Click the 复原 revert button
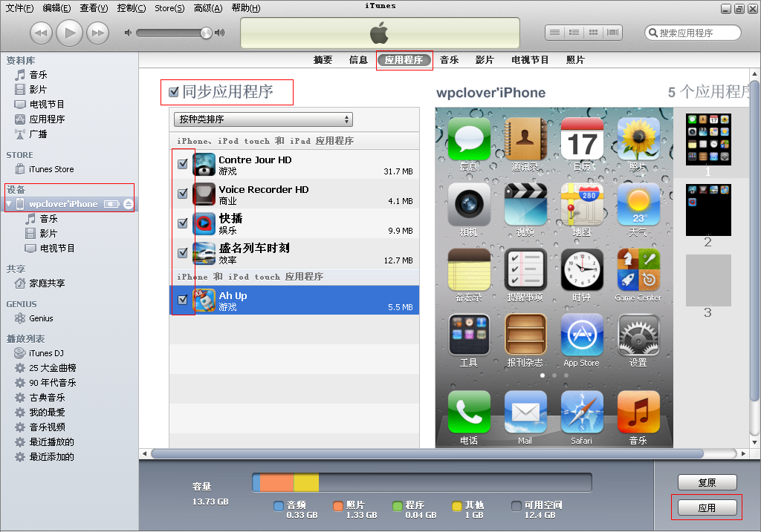 (x=707, y=482)
